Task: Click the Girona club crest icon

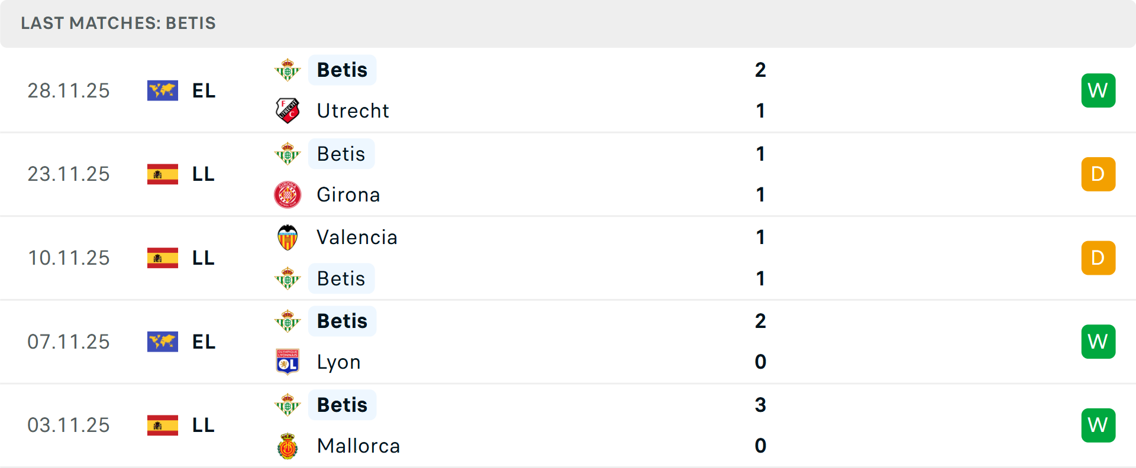Action: (288, 194)
